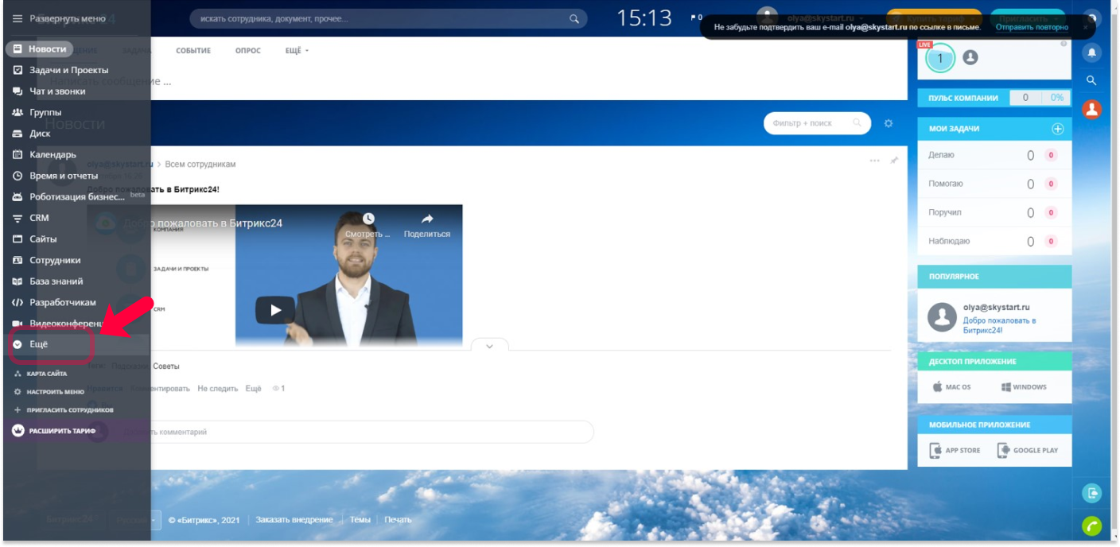
Task: Open Добро пожаловать в Битрикс24 popular link
Action: pyautogui.click(x=999, y=325)
